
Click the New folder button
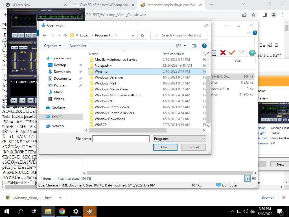78,46
